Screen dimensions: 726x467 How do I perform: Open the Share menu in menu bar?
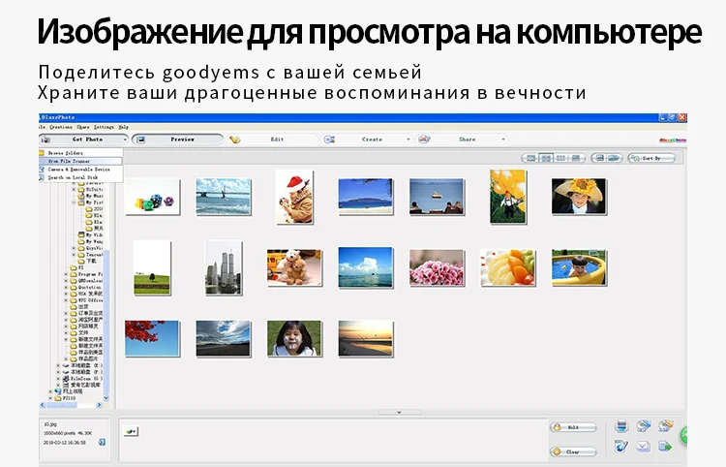click(83, 127)
